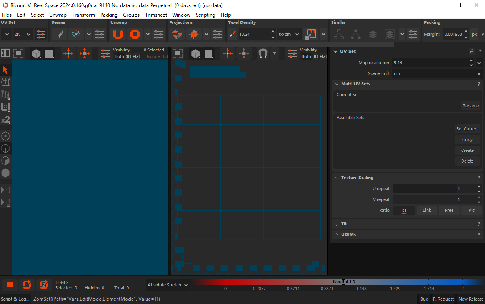Switch to vertex selection mode hexagon

point(5,136)
